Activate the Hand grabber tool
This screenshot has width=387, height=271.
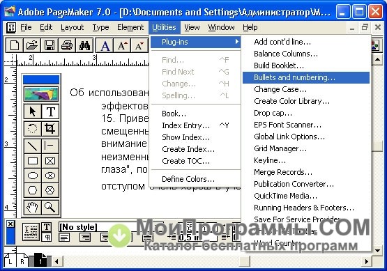[x=33, y=207]
